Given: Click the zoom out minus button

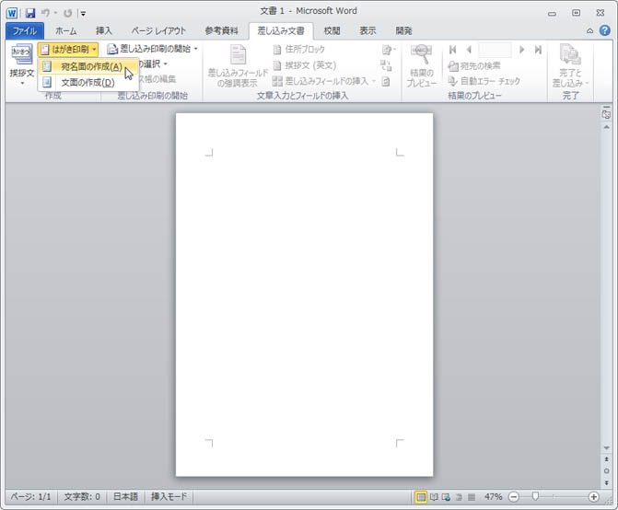Looking at the screenshot, I should pyautogui.click(x=514, y=496).
